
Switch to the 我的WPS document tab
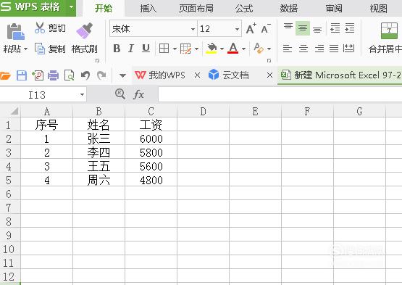(x=167, y=75)
